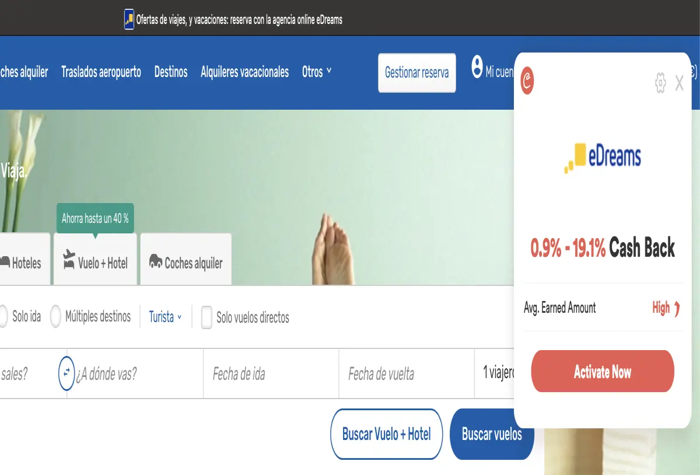Select the Solo ida radio button
700x475 pixels.
[x=2, y=317]
